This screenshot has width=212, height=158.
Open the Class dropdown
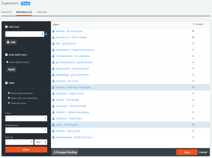pyautogui.click(x=26, y=118)
